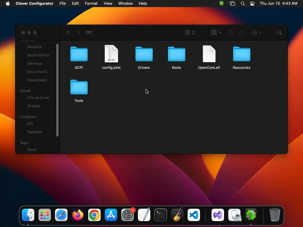The image size is (303, 227).
Task: Open the Help menu
Action: [x=143, y=4]
